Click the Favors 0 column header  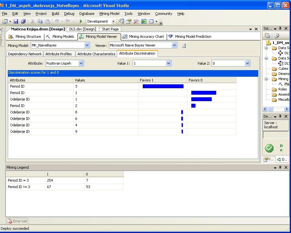pos(212,80)
